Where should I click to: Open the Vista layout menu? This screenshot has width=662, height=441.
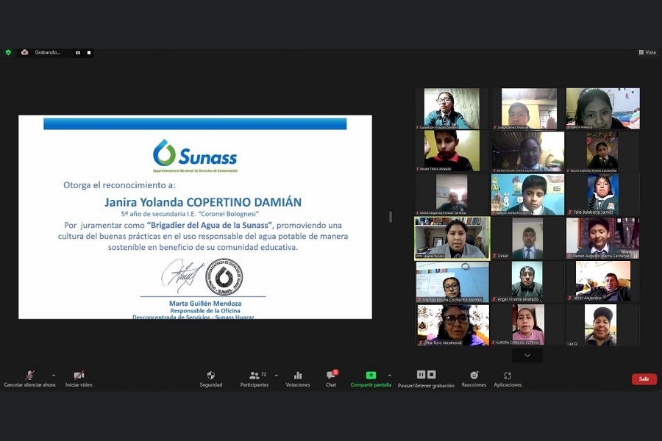tap(647, 52)
